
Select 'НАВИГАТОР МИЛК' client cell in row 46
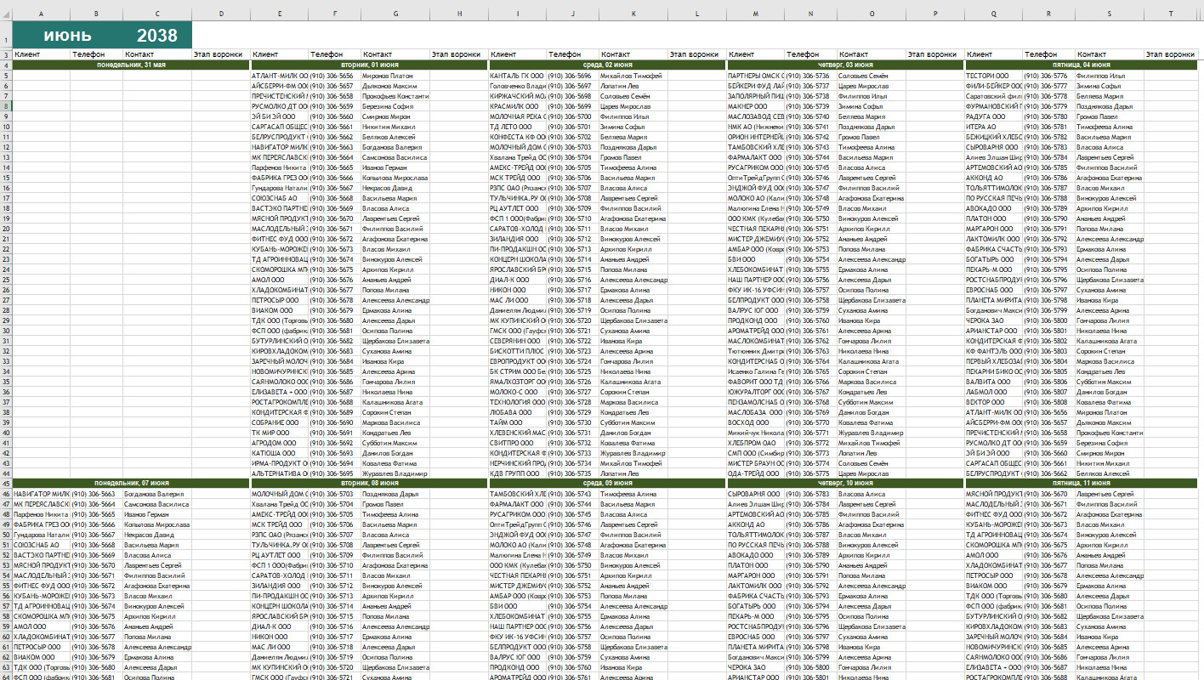coord(41,493)
